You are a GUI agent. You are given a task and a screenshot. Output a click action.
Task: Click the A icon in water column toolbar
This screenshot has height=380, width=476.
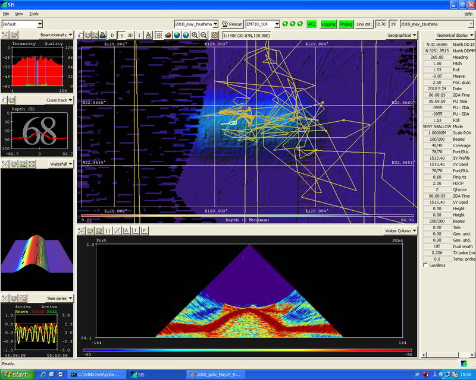click(x=126, y=230)
